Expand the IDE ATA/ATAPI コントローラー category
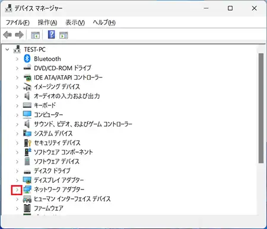The image size is (267, 229). pyautogui.click(x=17, y=78)
